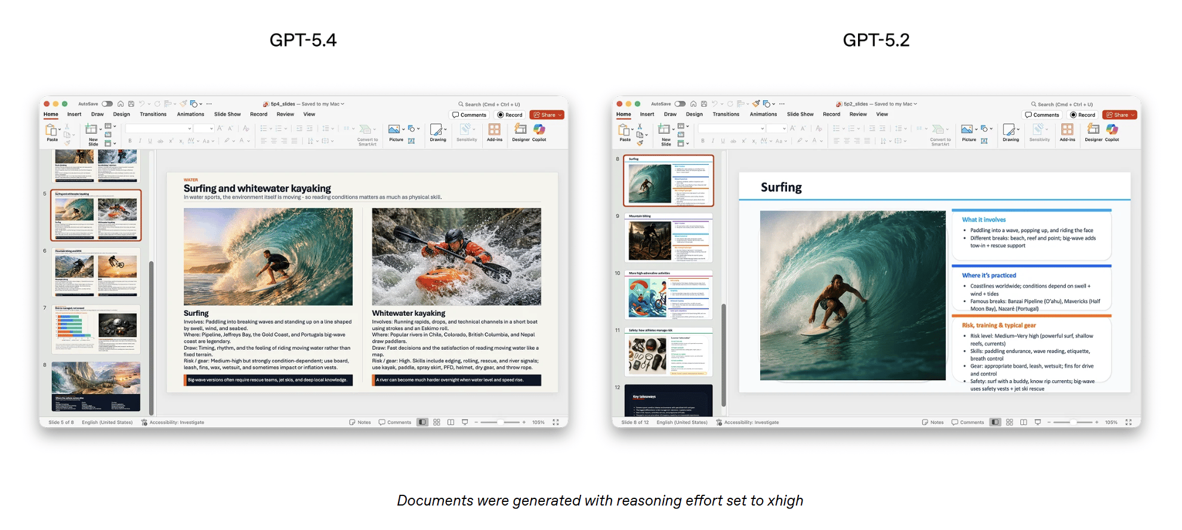The height and width of the screenshot is (530, 1182).
Task: Open Slide Sorter view in the 5p2_slides window
Action: pos(1010,422)
